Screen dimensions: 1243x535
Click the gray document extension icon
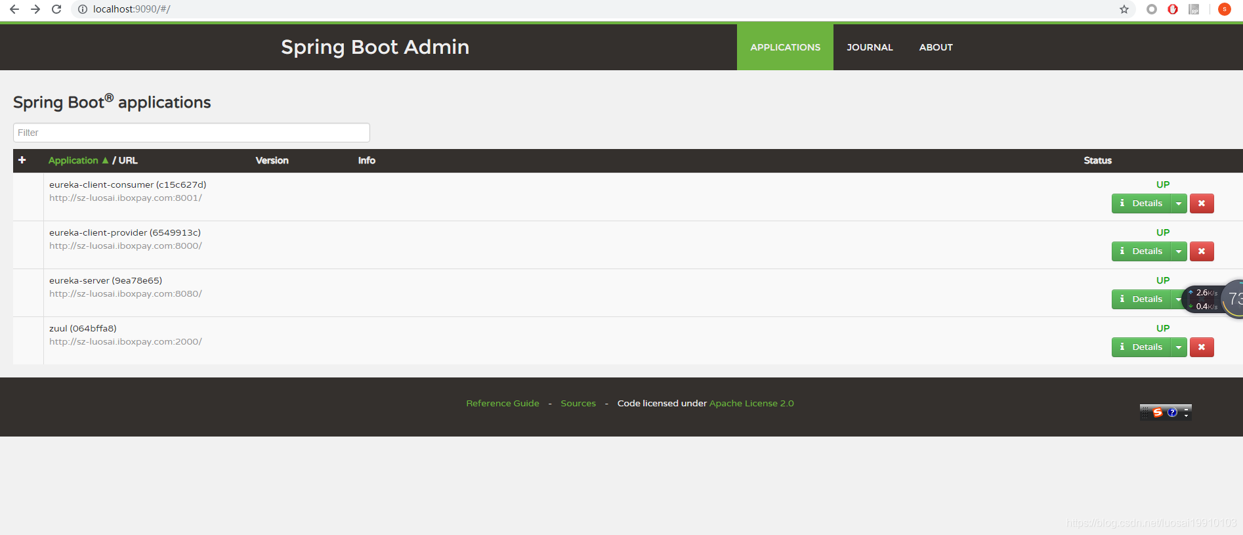tap(1194, 9)
